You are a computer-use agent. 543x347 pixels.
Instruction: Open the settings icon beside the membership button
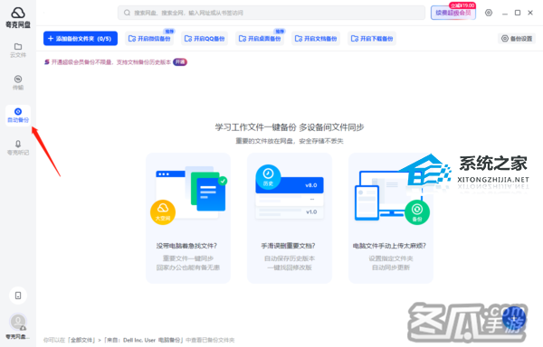click(x=489, y=13)
